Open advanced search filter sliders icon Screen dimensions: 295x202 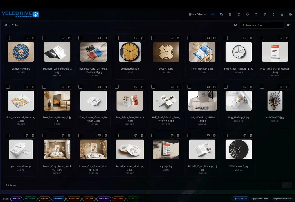coord(289,25)
